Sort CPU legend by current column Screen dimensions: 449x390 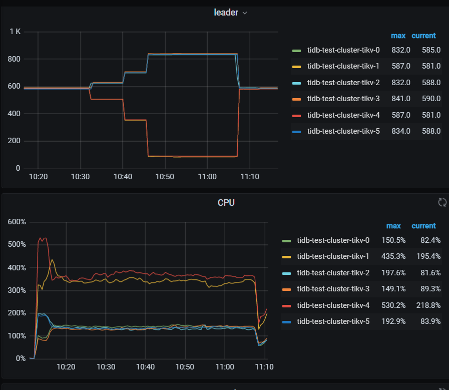point(423,226)
